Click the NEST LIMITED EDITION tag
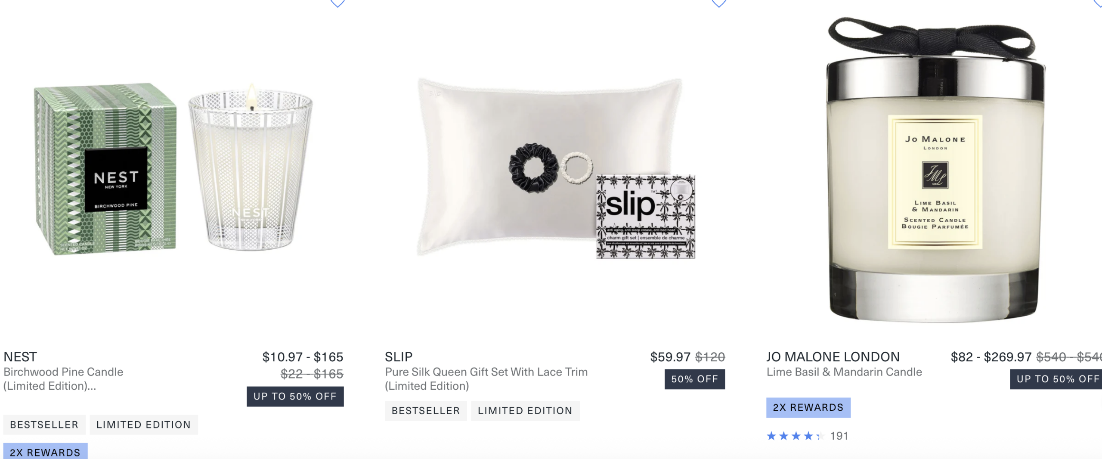Image resolution: width=1102 pixels, height=459 pixels. (x=144, y=425)
